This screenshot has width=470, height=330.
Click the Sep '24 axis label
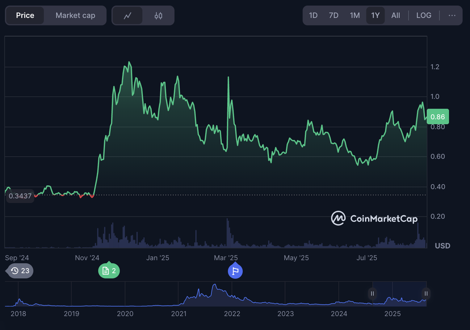pyautogui.click(x=17, y=258)
